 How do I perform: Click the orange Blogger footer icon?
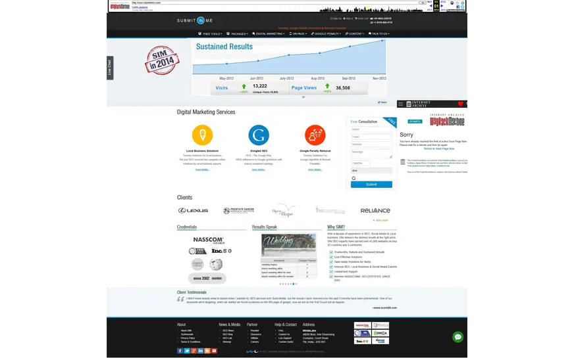(207, 351)
